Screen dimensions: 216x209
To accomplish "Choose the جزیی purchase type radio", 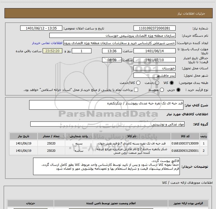I will pyautogui.click(x=178, y=90).
